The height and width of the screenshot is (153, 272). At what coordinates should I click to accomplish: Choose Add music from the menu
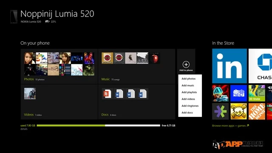(x=188, y=85)
